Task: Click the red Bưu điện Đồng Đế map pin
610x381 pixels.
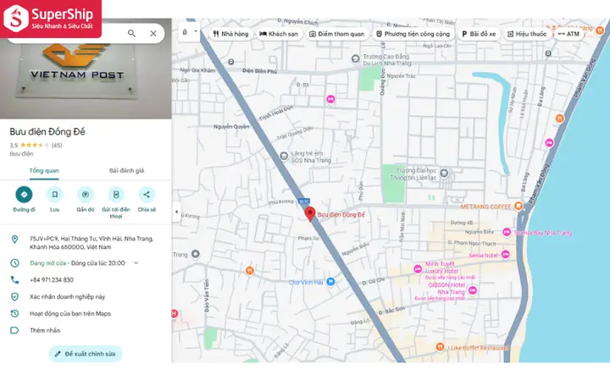Action: 310,214
